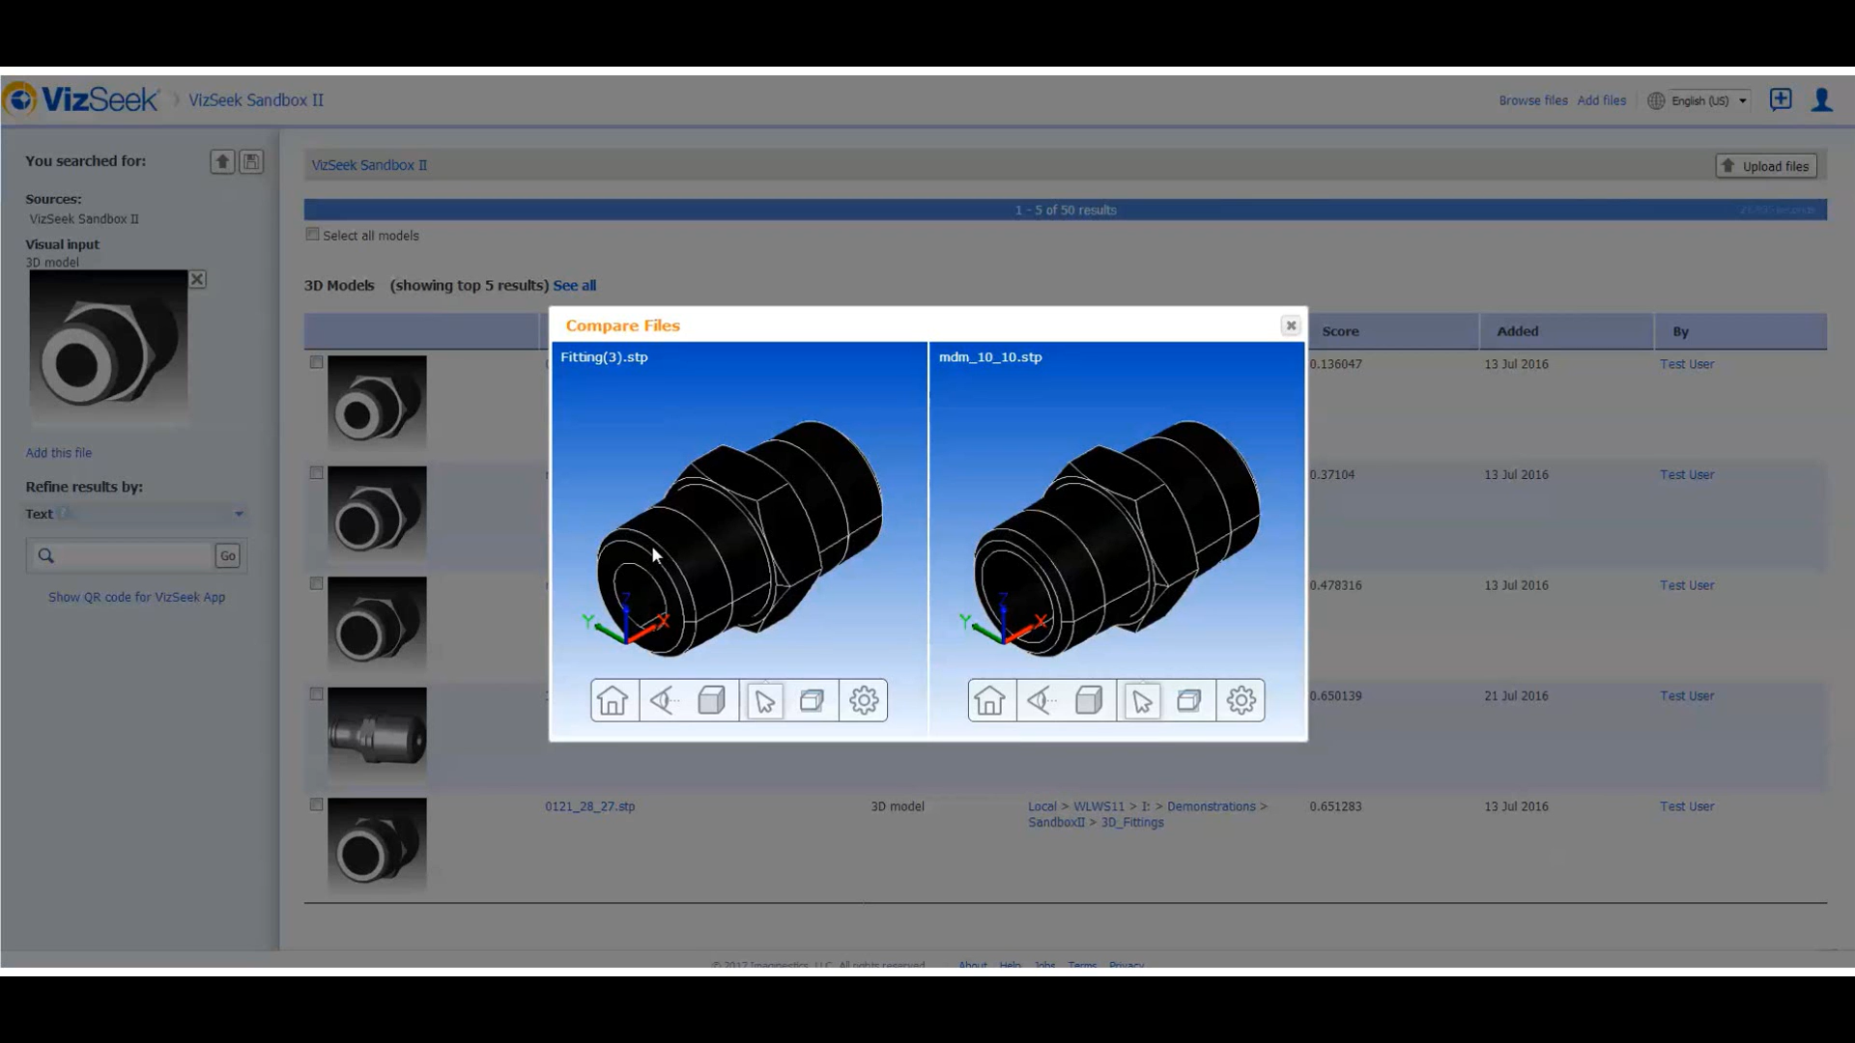Click the save search floppy disk icon
The image size is (1855, 1043).
[x=251, y=161]
